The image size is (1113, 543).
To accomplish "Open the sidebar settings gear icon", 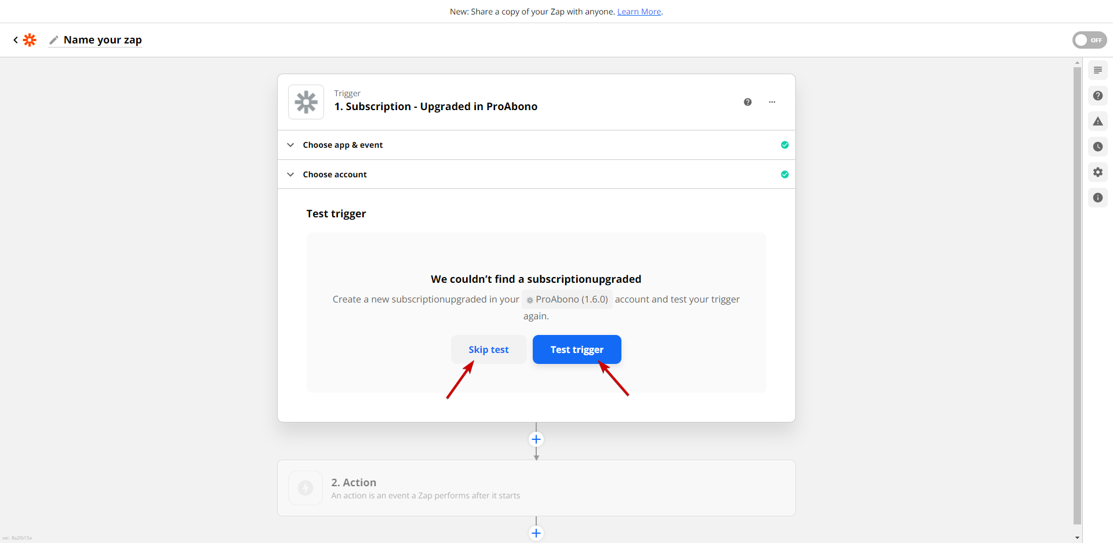I will click(x=1098, y=172).
